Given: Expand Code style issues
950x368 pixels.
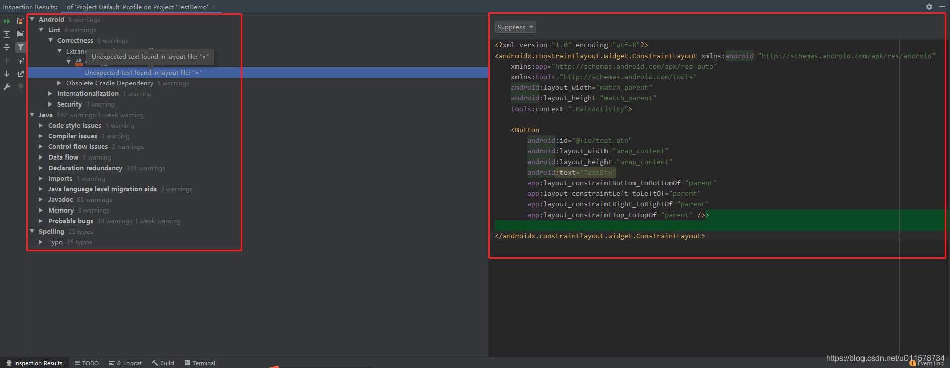Looking at the screenshot, I should click(41, 125).
